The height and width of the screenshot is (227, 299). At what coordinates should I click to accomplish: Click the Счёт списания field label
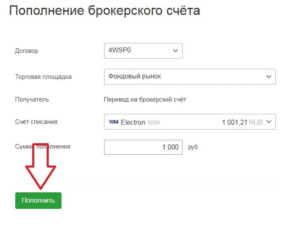coord(36,122)
